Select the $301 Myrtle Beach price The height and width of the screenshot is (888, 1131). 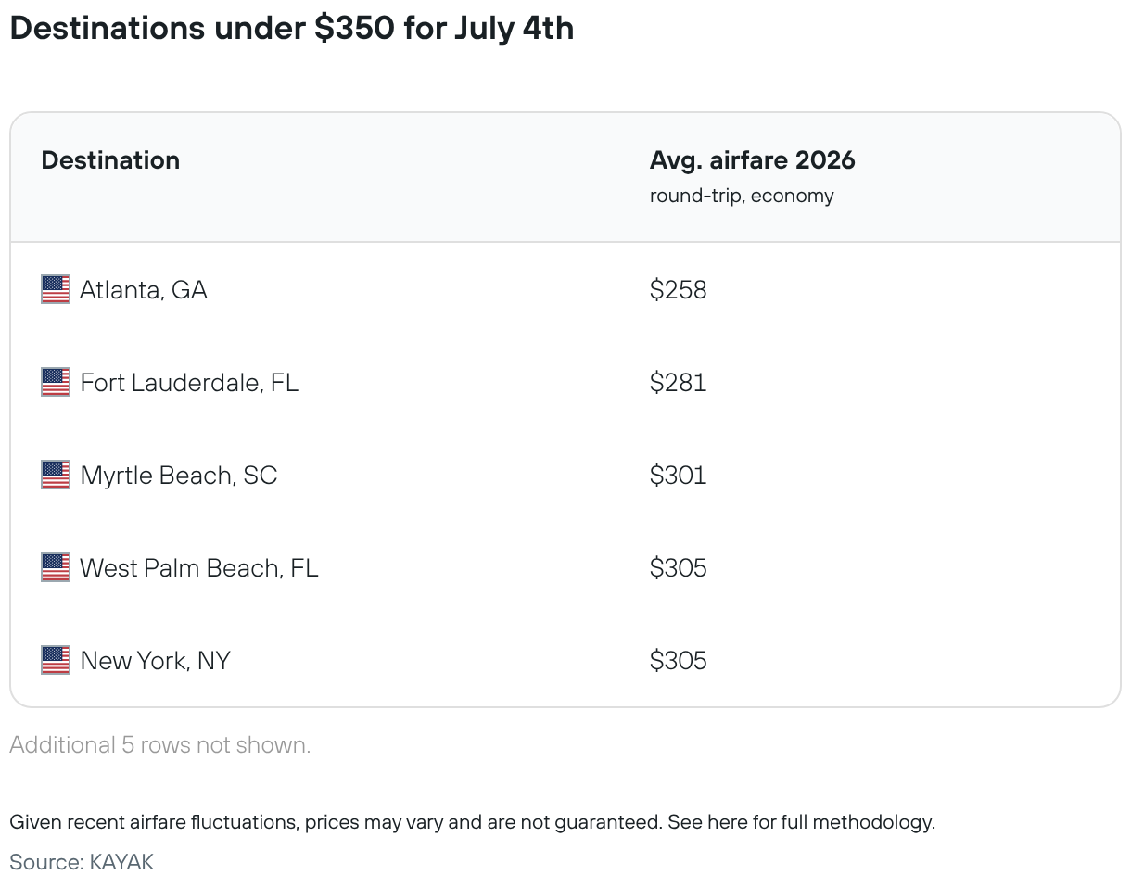point(679,476)
